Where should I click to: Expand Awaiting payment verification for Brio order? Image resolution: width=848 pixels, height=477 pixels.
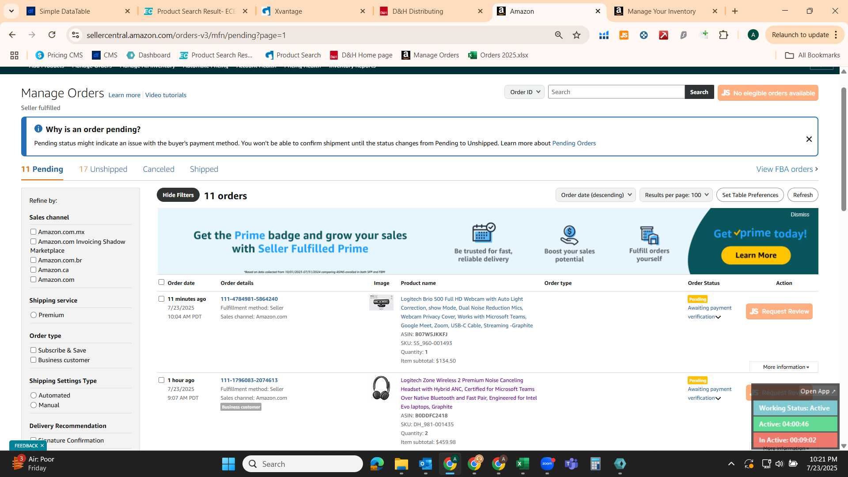718,317
